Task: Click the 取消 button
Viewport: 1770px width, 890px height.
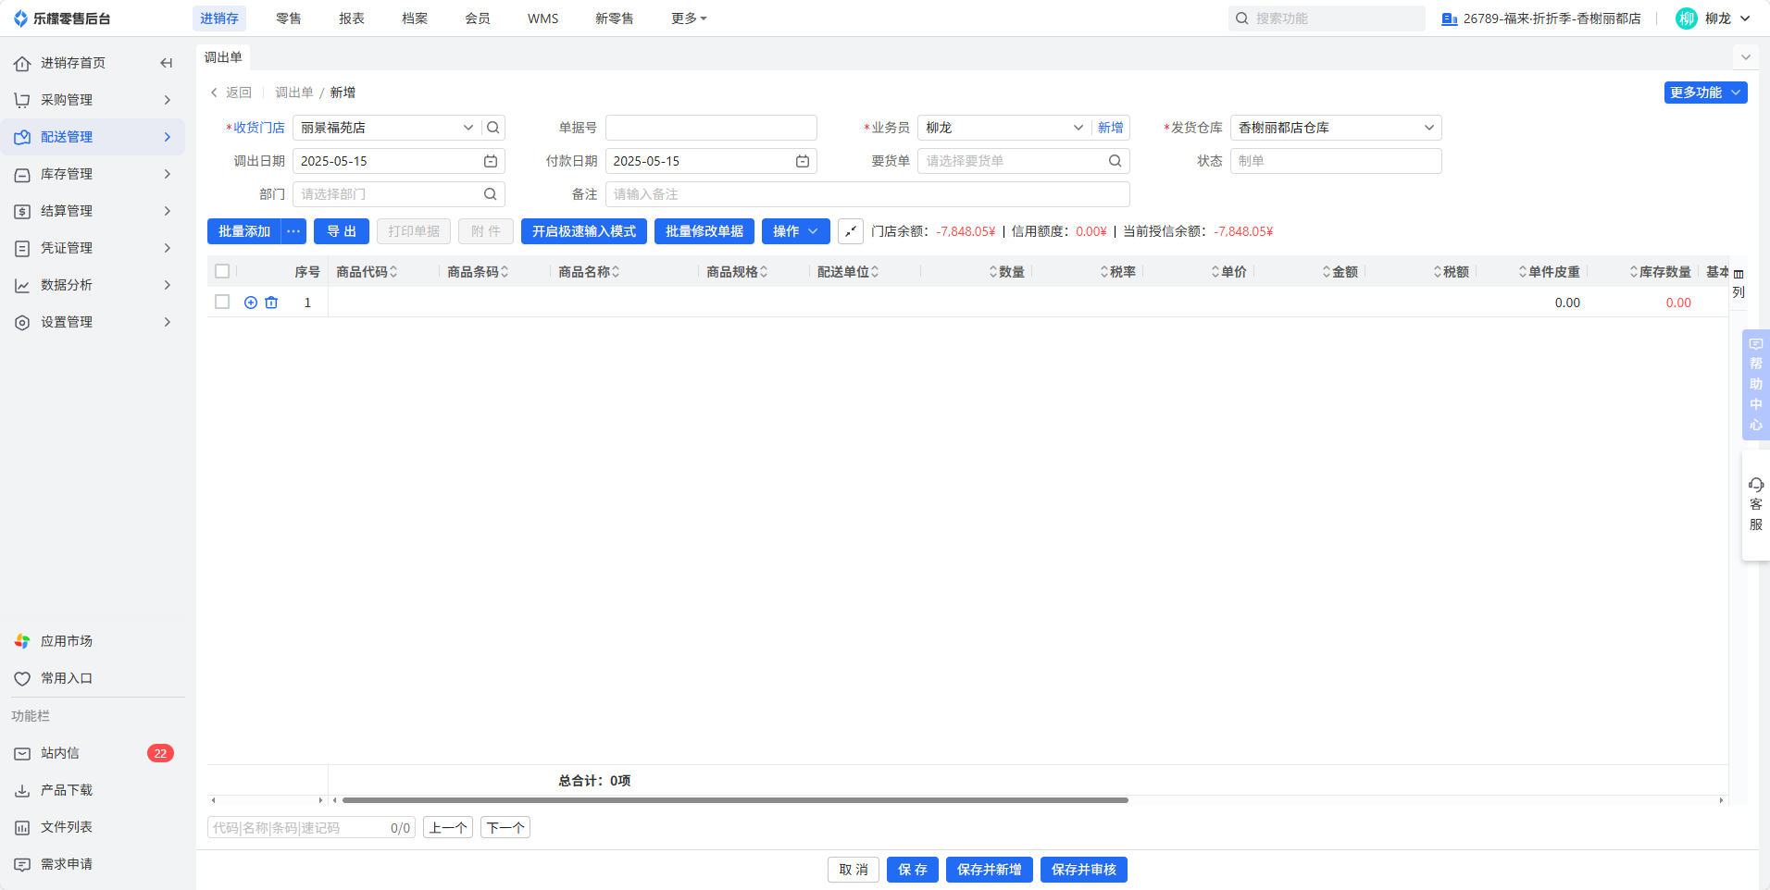Action: coord(854,870)
